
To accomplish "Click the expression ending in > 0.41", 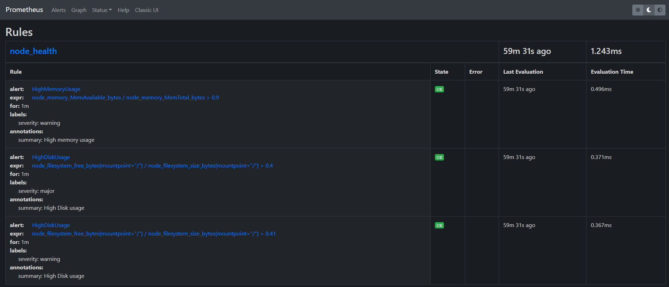I will click(x=154, y=234).
